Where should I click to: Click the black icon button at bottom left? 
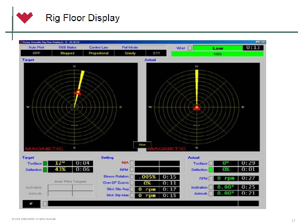(31, 204)
